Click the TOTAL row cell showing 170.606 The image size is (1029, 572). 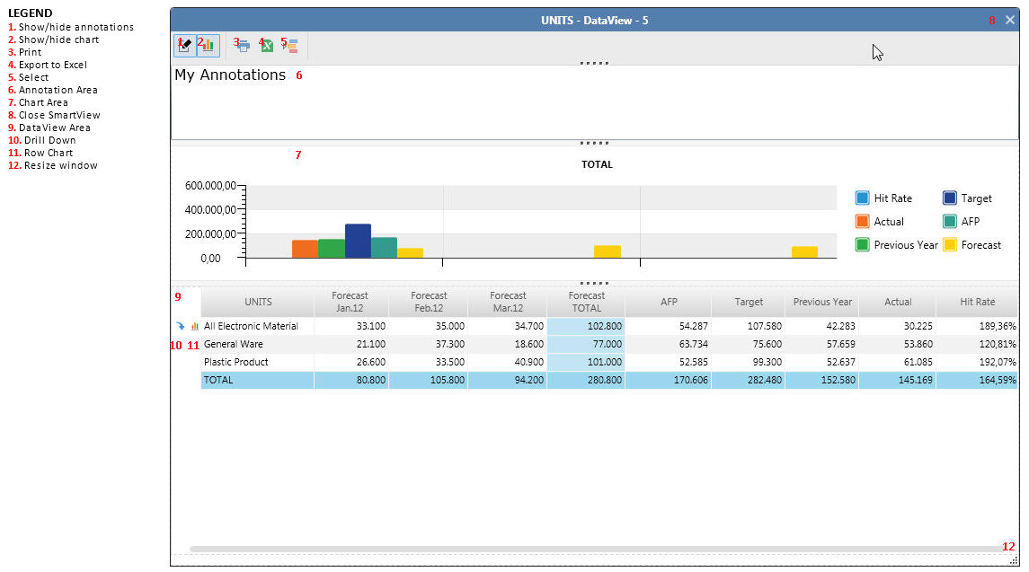(x=668, y=380)
